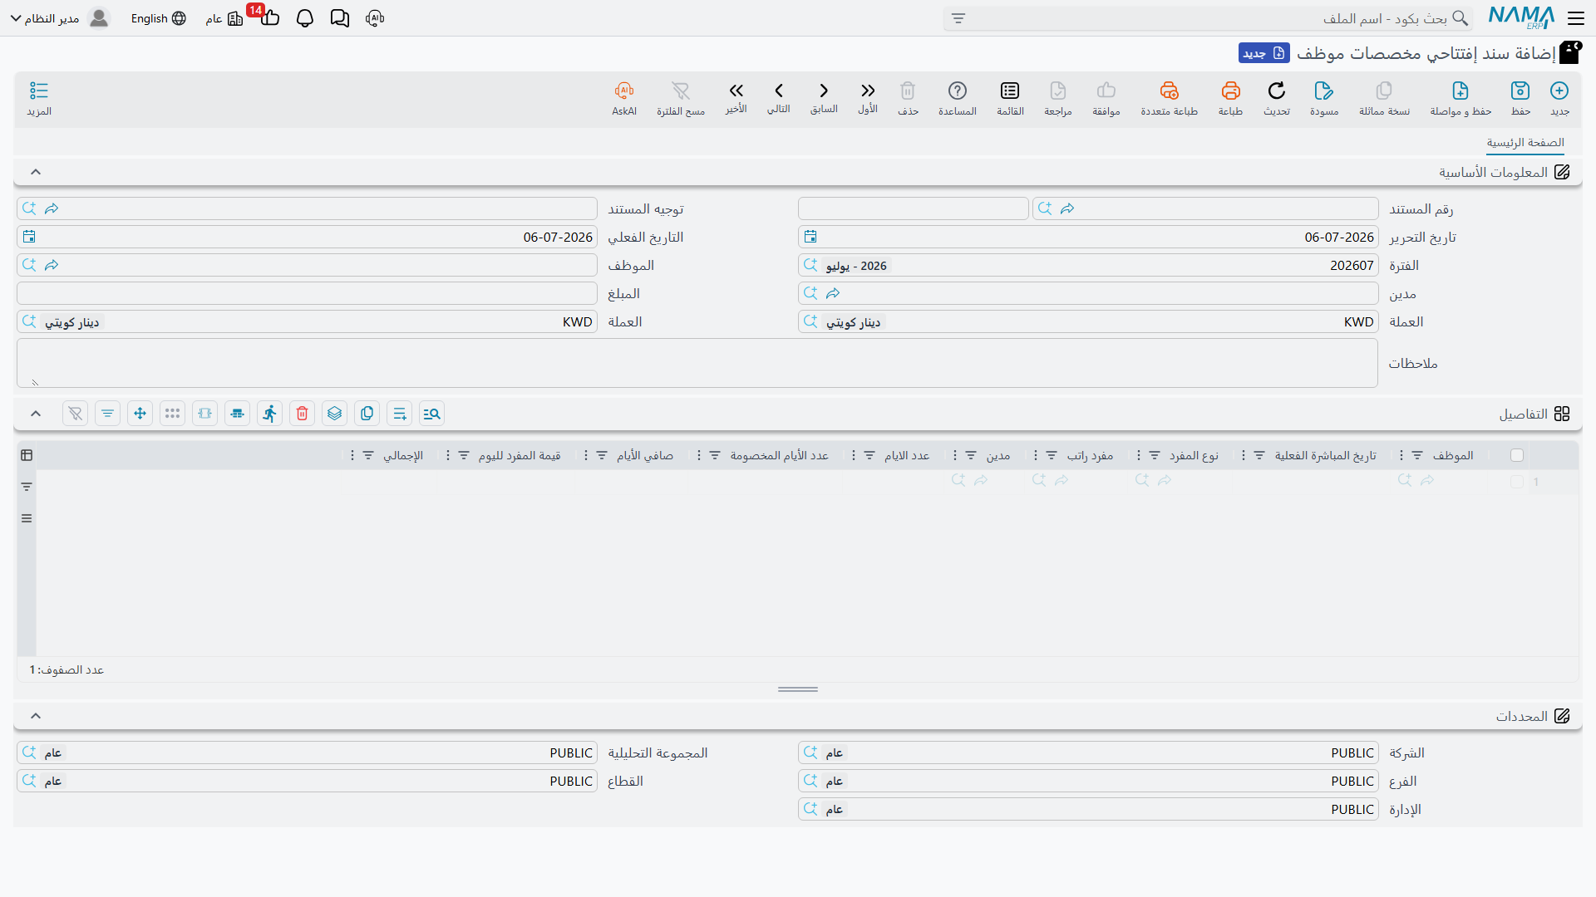Click the move arrows icon in details
1596x897 pixels.
coord(140,414)
